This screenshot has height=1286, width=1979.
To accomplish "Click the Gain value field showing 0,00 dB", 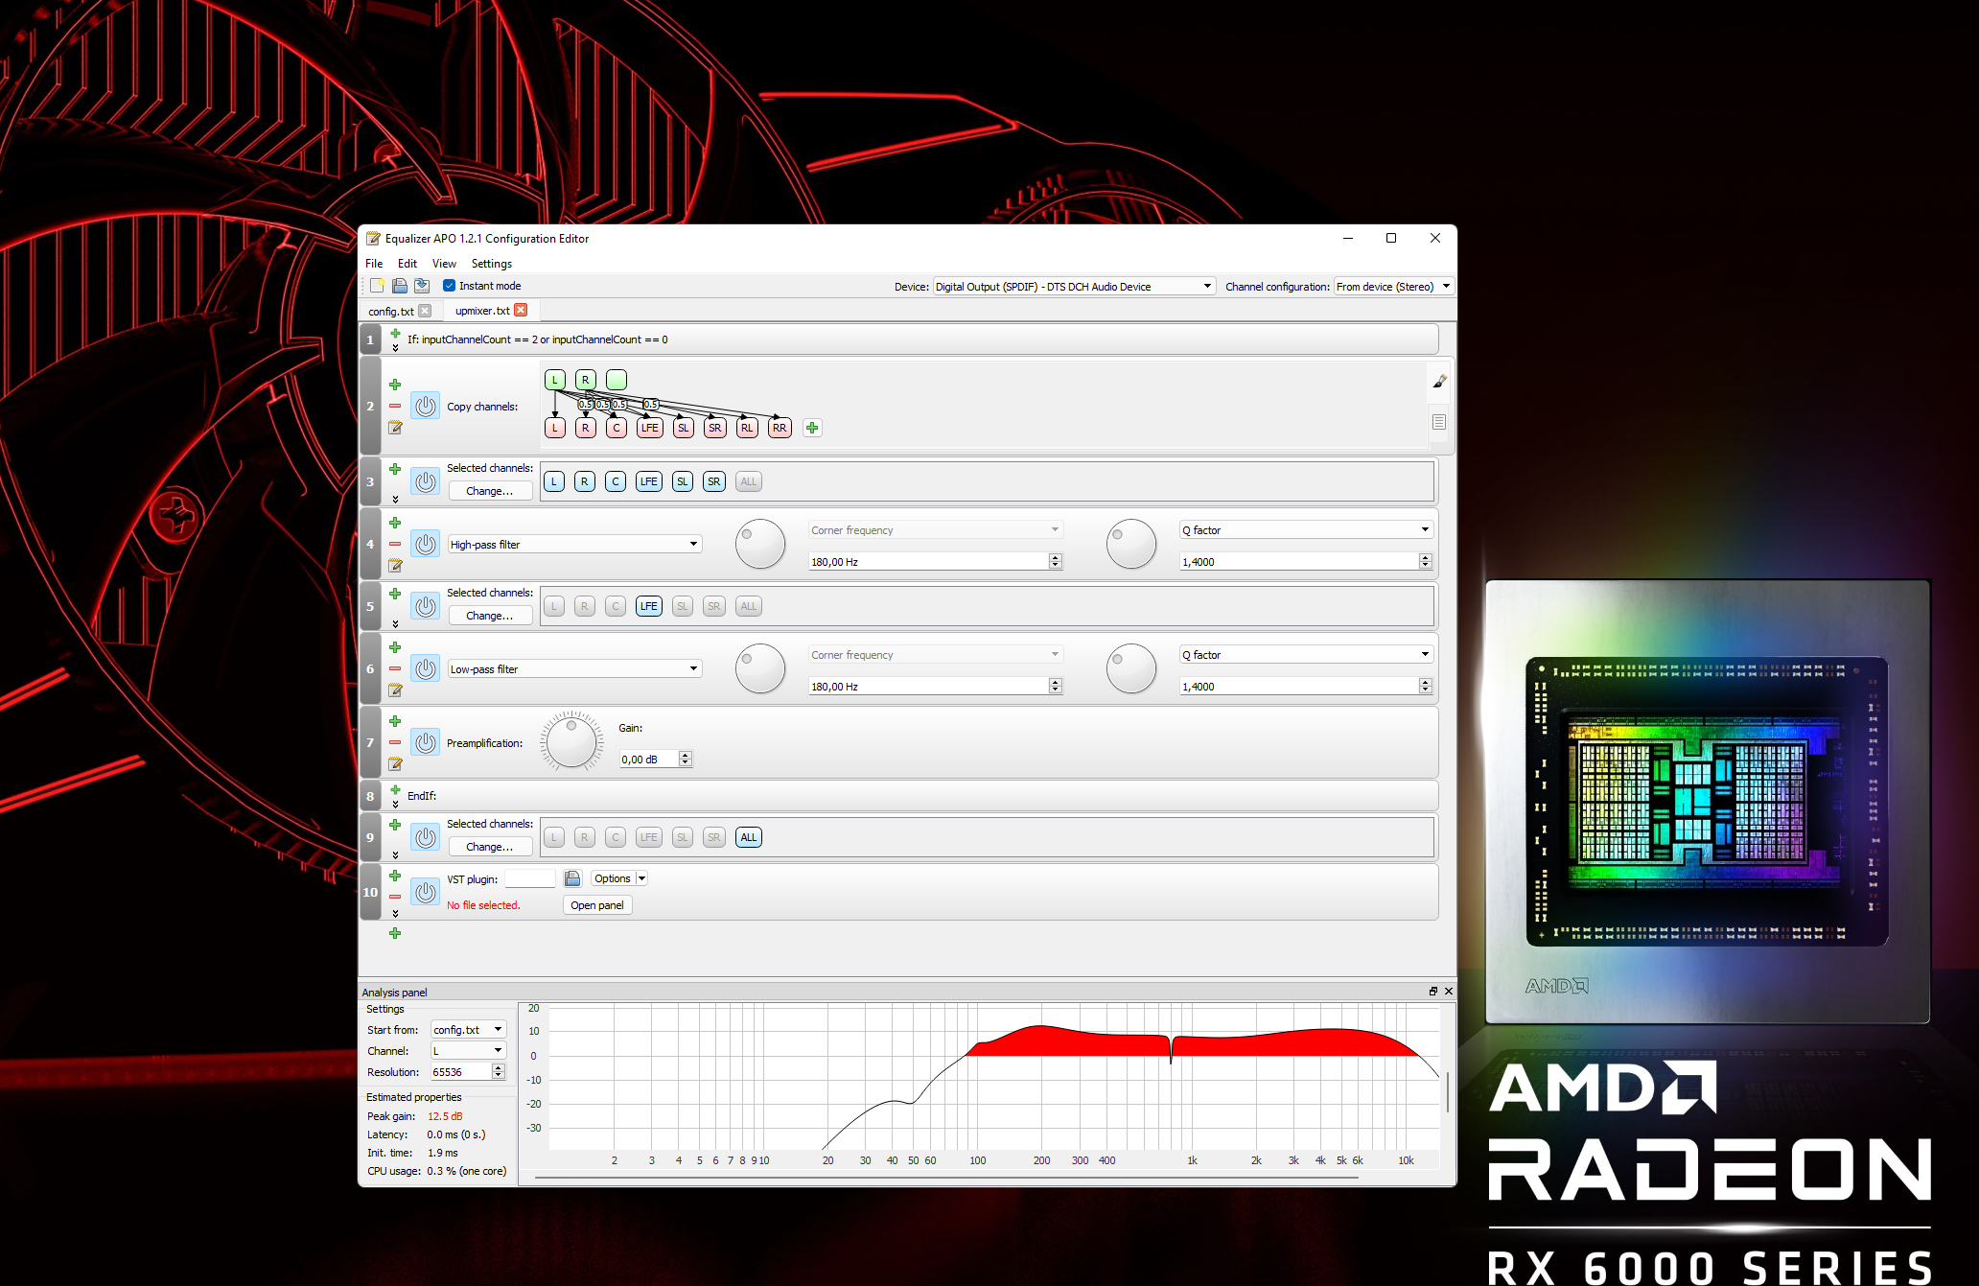I will click(649, 760).
